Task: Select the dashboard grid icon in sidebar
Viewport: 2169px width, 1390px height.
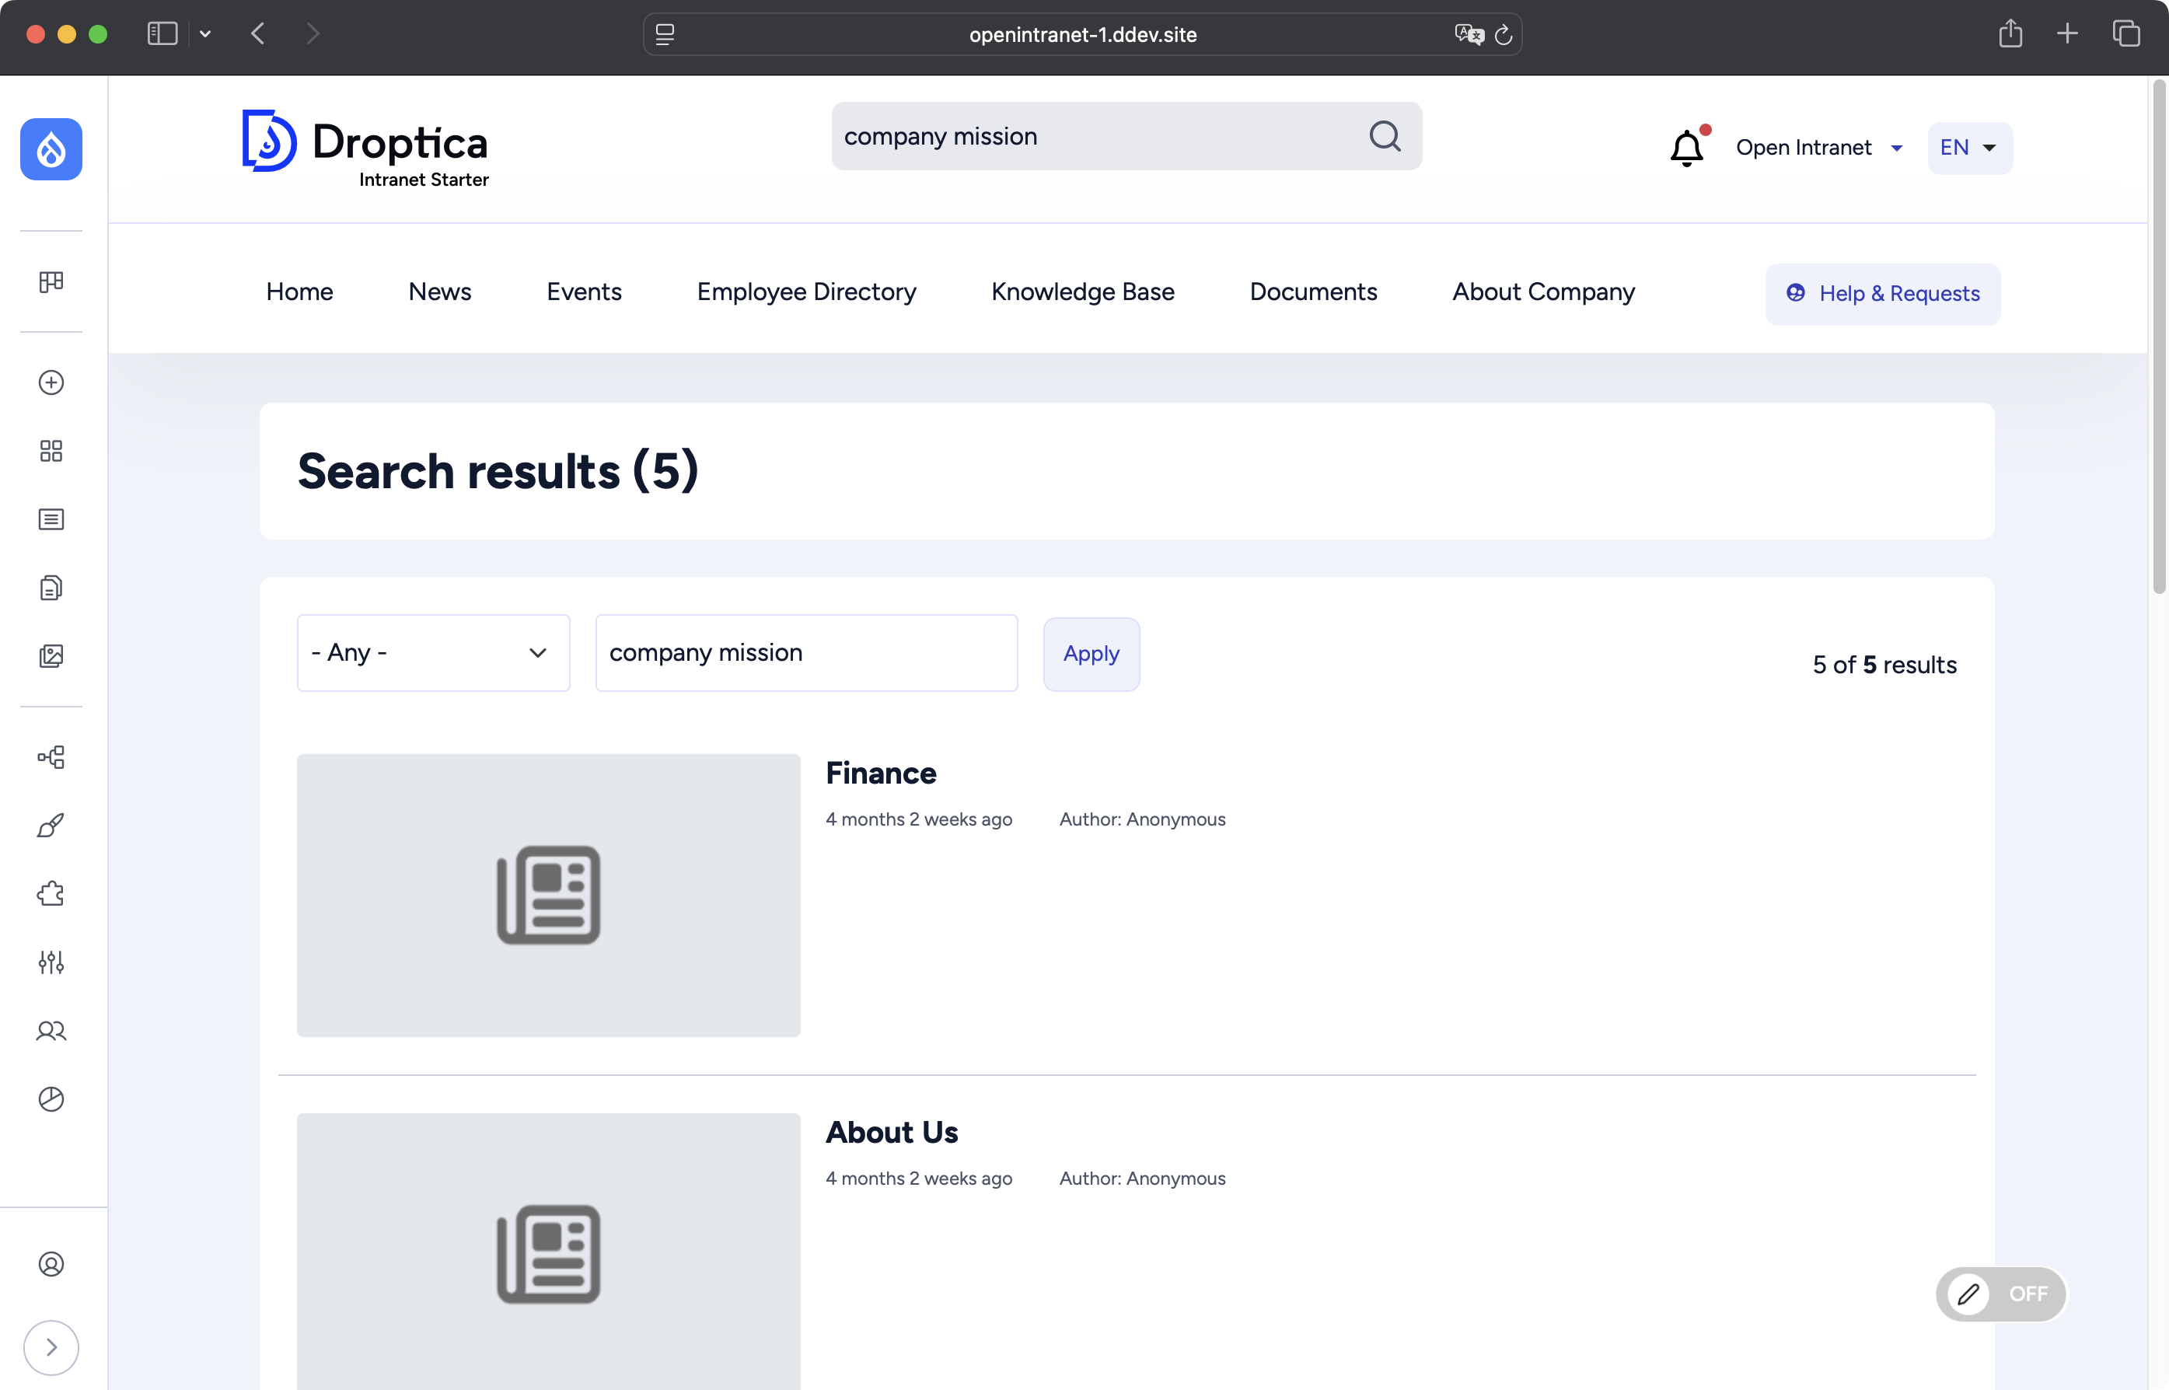Action: 51,281
